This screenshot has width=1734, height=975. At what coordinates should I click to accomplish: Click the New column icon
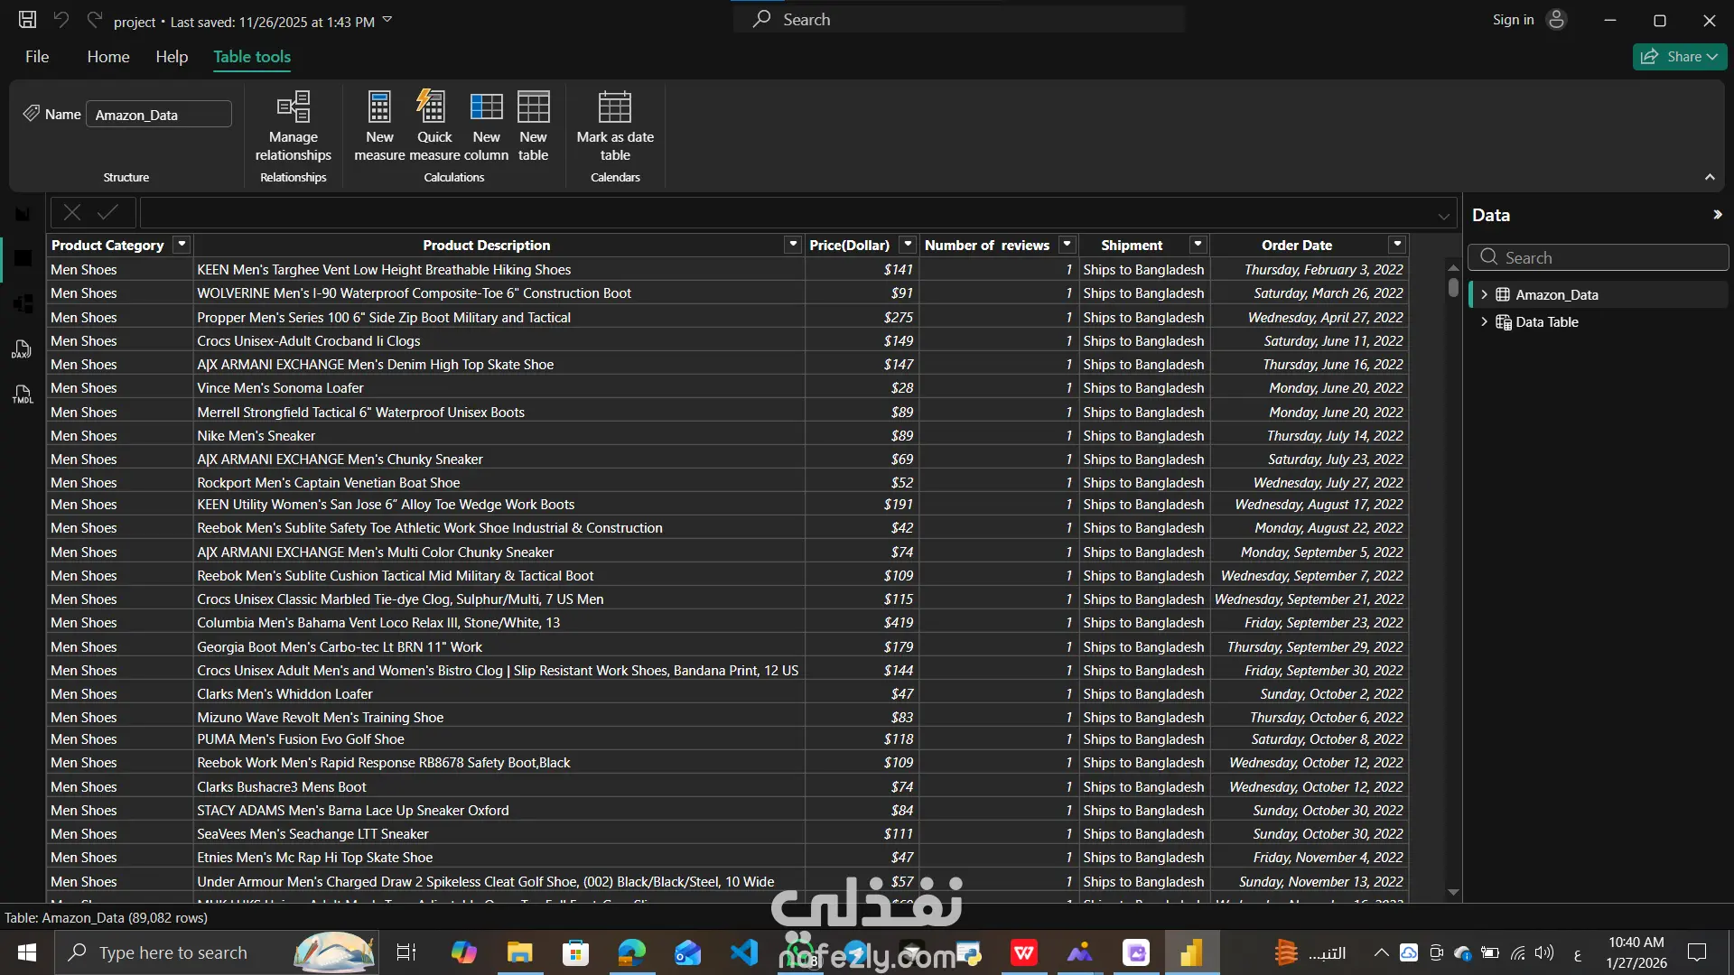tap(486, 107)
